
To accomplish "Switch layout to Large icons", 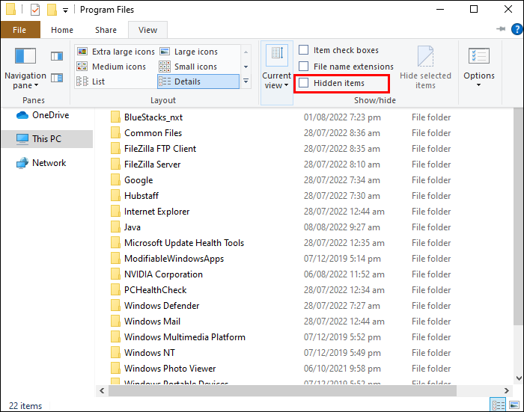I will click(x=189, y=52).
